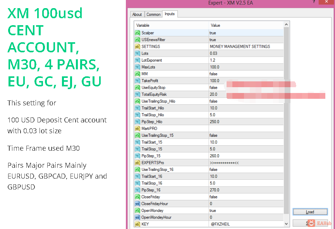Click the MartiPRO string icon
This screenshot has height=229, width=335.
tap(137, 129)
